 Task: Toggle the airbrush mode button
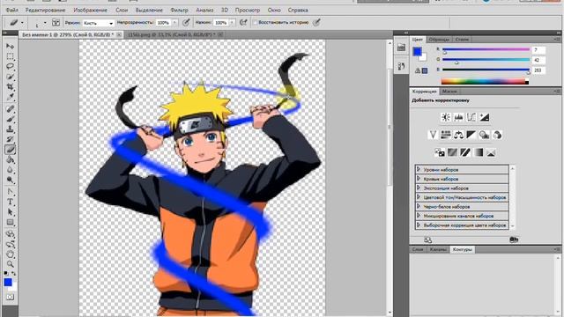(x=243, y=23)
